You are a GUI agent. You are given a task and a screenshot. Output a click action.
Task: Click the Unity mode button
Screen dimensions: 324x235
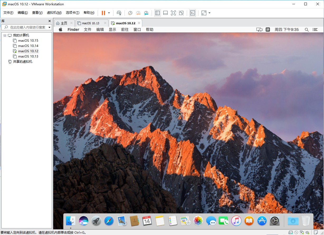click(x=181, y=13)
